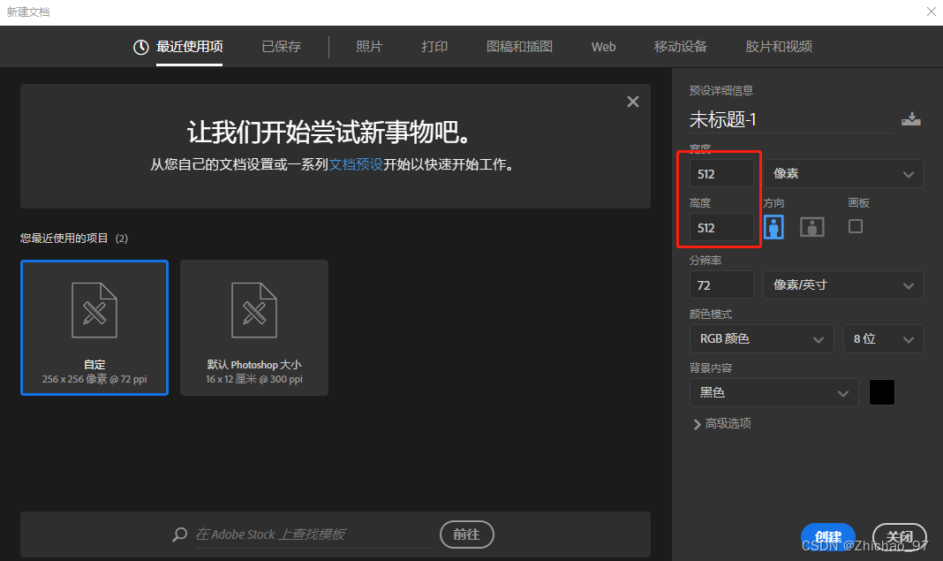Select the 默认 Photoshop 大小 preset

254,328
